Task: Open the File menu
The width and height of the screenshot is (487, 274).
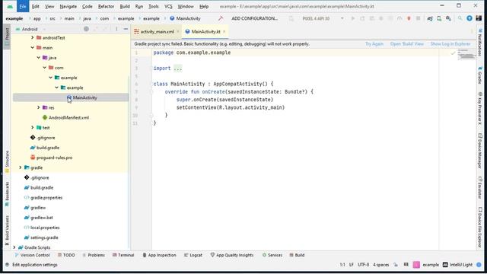Action: (22, 6)
